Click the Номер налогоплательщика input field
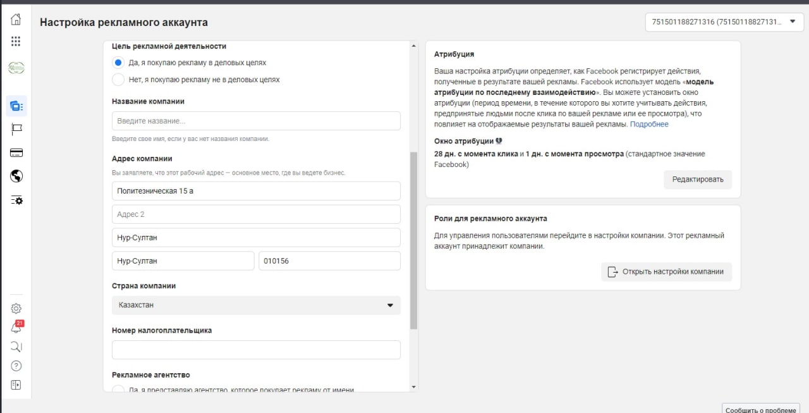 click(x=256, y=350)
